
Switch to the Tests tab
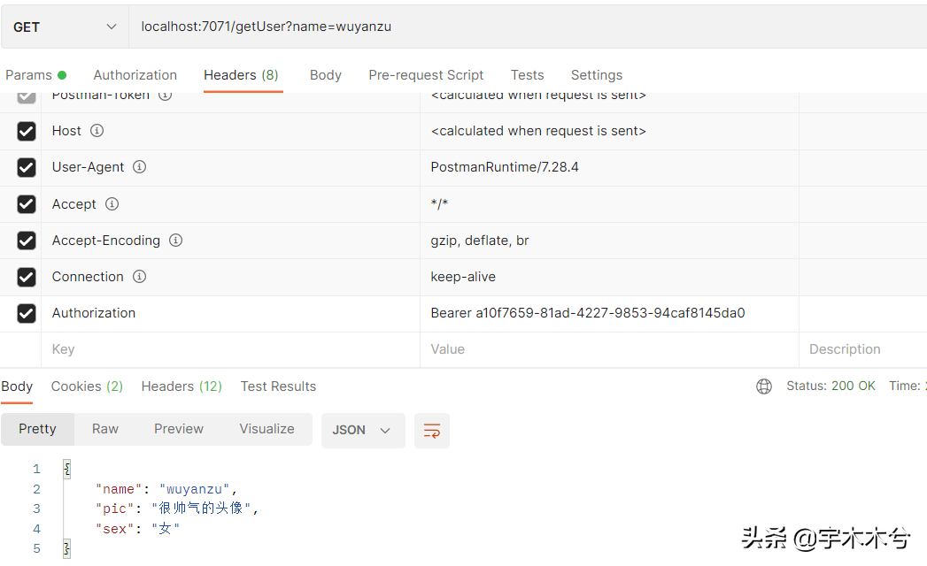point(527,75)
